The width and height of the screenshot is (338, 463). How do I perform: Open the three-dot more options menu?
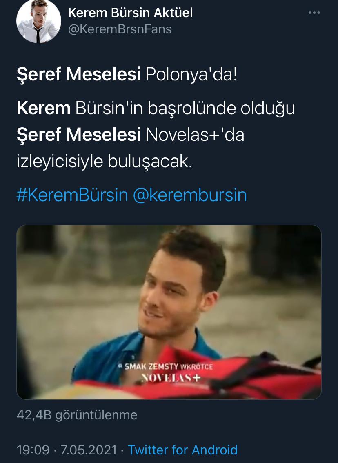(x=314, y=13)
